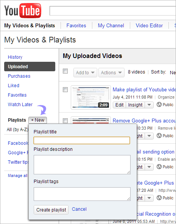Image resolution: width=176 pixels, height=224 pixels.
Task: Expand arrow menu on 10:15 PM video row
Action: (x=149, y=167)
